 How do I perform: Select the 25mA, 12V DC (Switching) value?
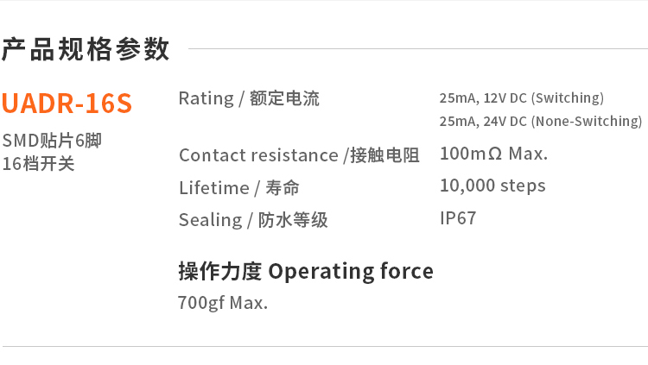click(521, 98)
